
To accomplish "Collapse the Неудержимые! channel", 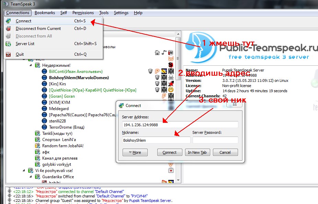I will (x=31, y=65).
